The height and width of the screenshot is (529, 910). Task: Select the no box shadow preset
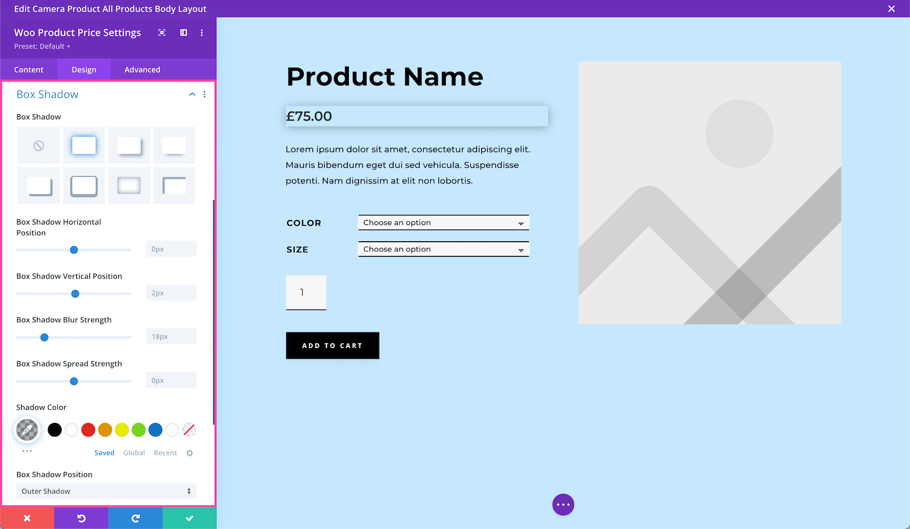pos(39,146)
